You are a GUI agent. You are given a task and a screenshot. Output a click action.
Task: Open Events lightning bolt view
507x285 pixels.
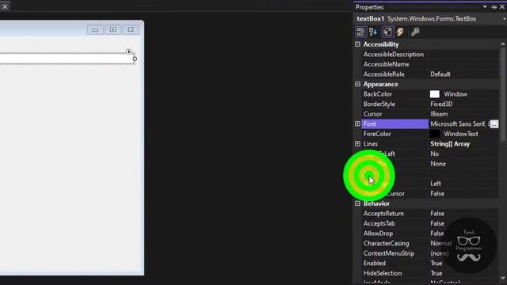pyautogui.click(x=400, y=32)
